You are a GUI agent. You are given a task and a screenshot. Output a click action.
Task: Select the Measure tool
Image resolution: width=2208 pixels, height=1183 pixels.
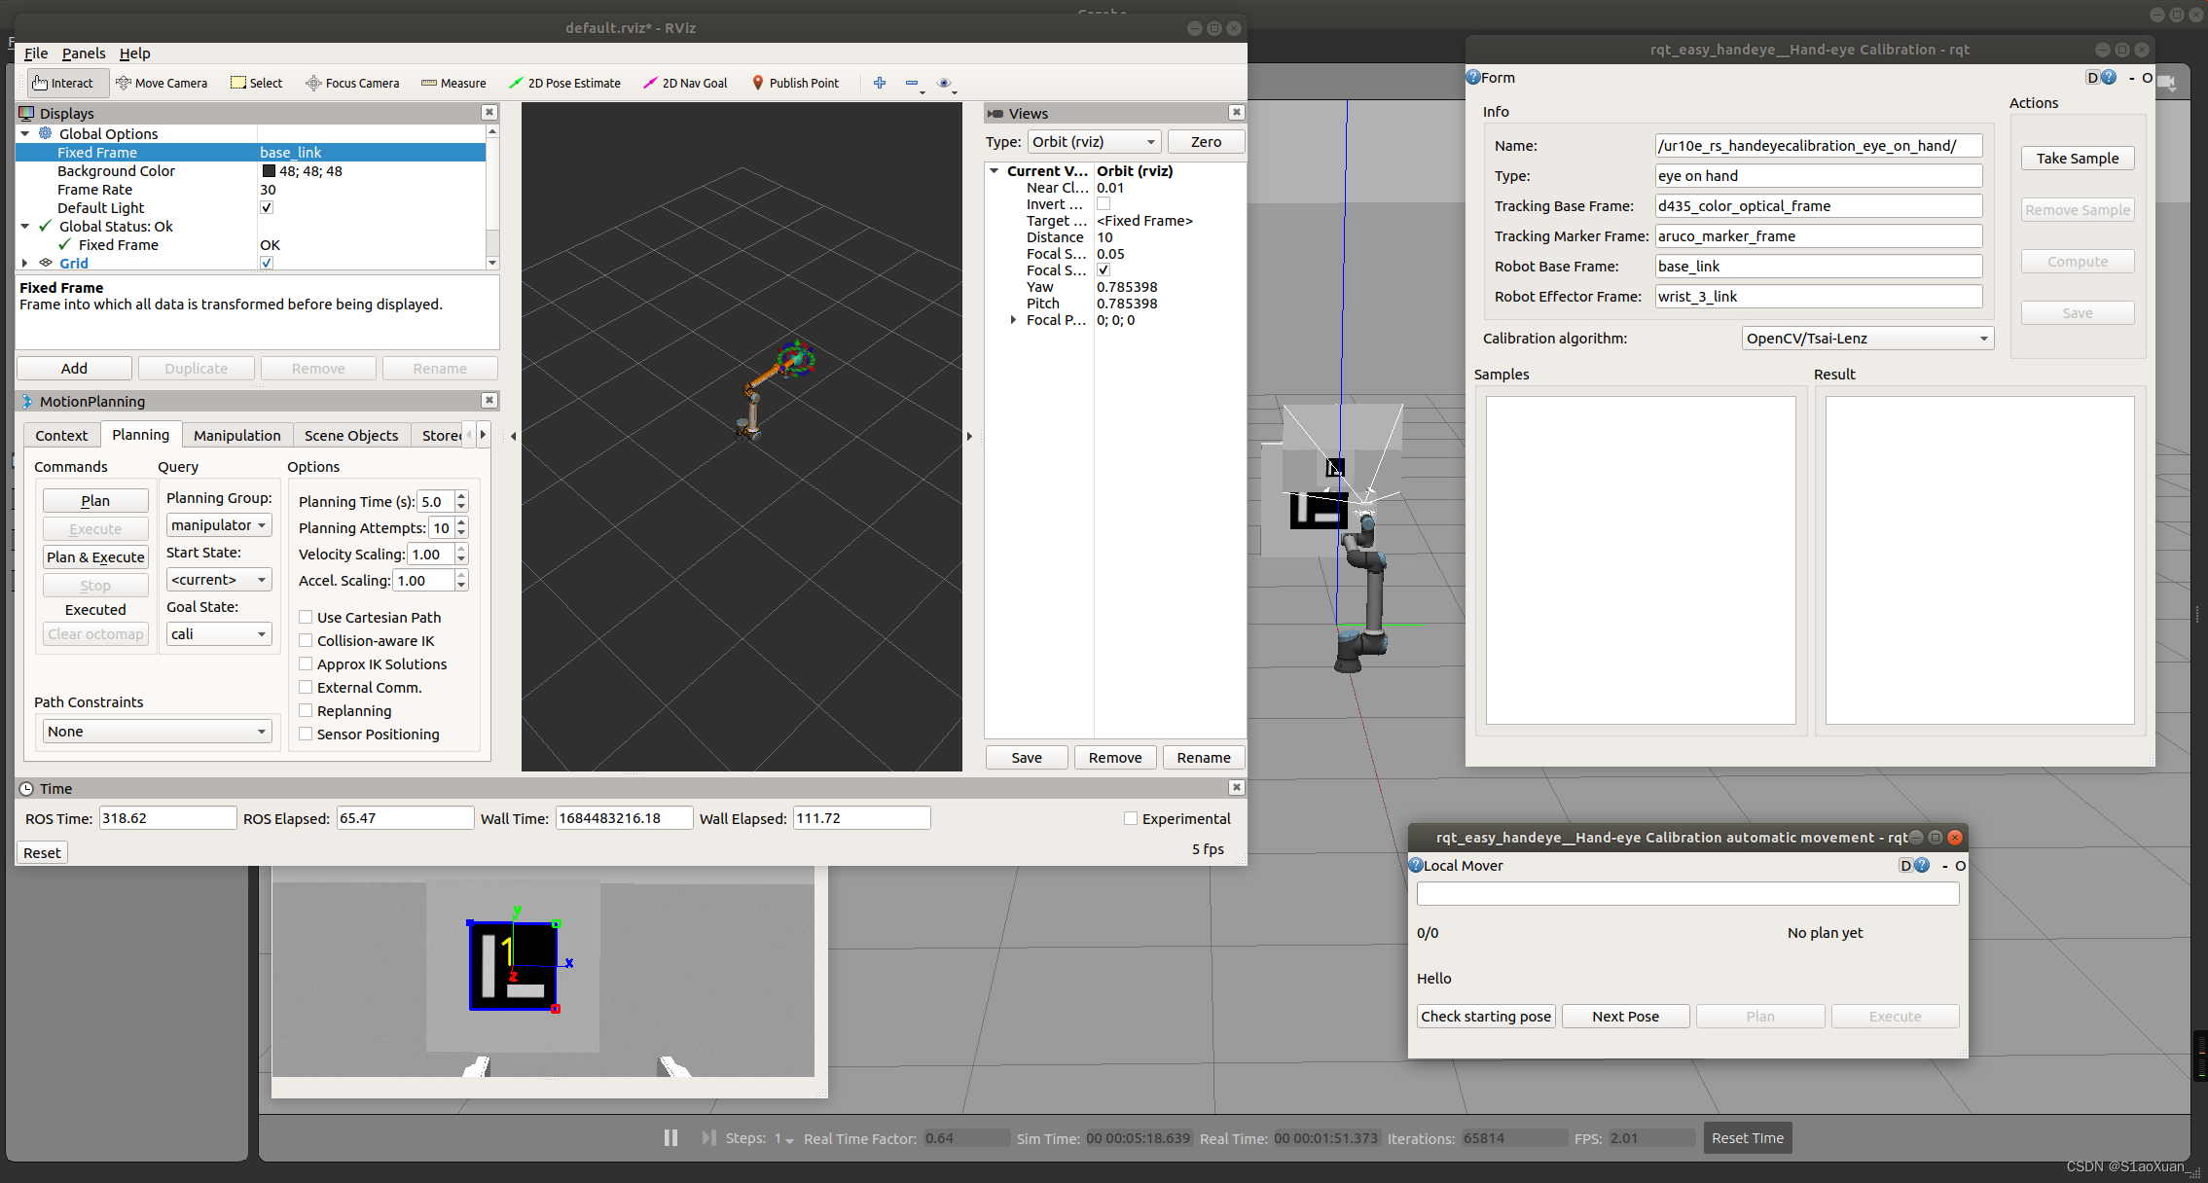(x=453, y=83)
